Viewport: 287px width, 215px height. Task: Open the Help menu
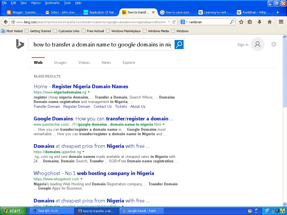[78, 3]
